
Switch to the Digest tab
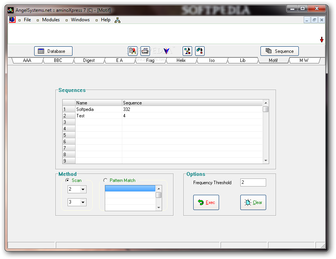click(89, 60)
